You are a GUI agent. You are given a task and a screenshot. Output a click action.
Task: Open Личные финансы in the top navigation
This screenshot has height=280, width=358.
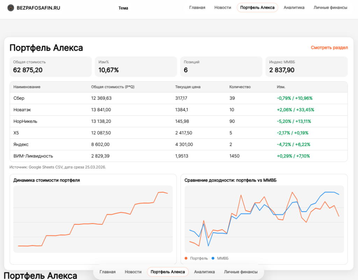point(330,8)
